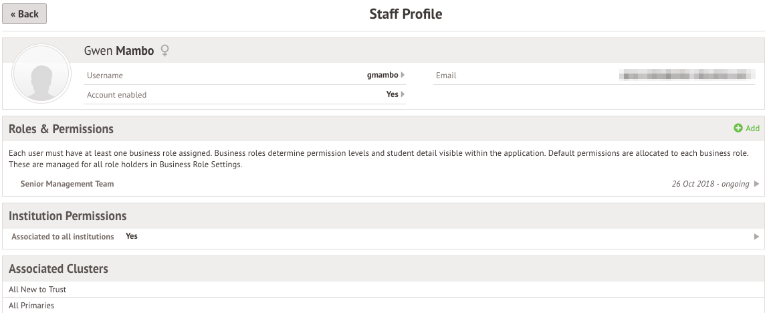
Task: Click the Institution Permissions section header
Action: pyautogui.click(x=68, y=216)
